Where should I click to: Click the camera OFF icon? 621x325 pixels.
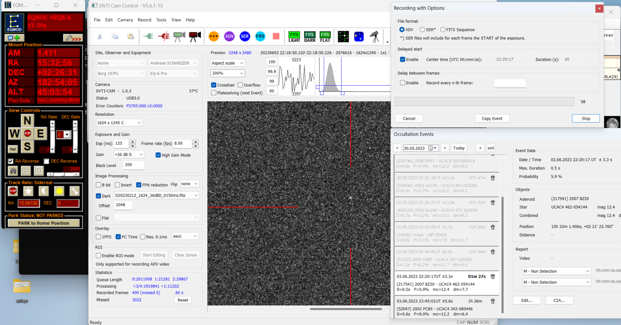click(x=195, y=36)
